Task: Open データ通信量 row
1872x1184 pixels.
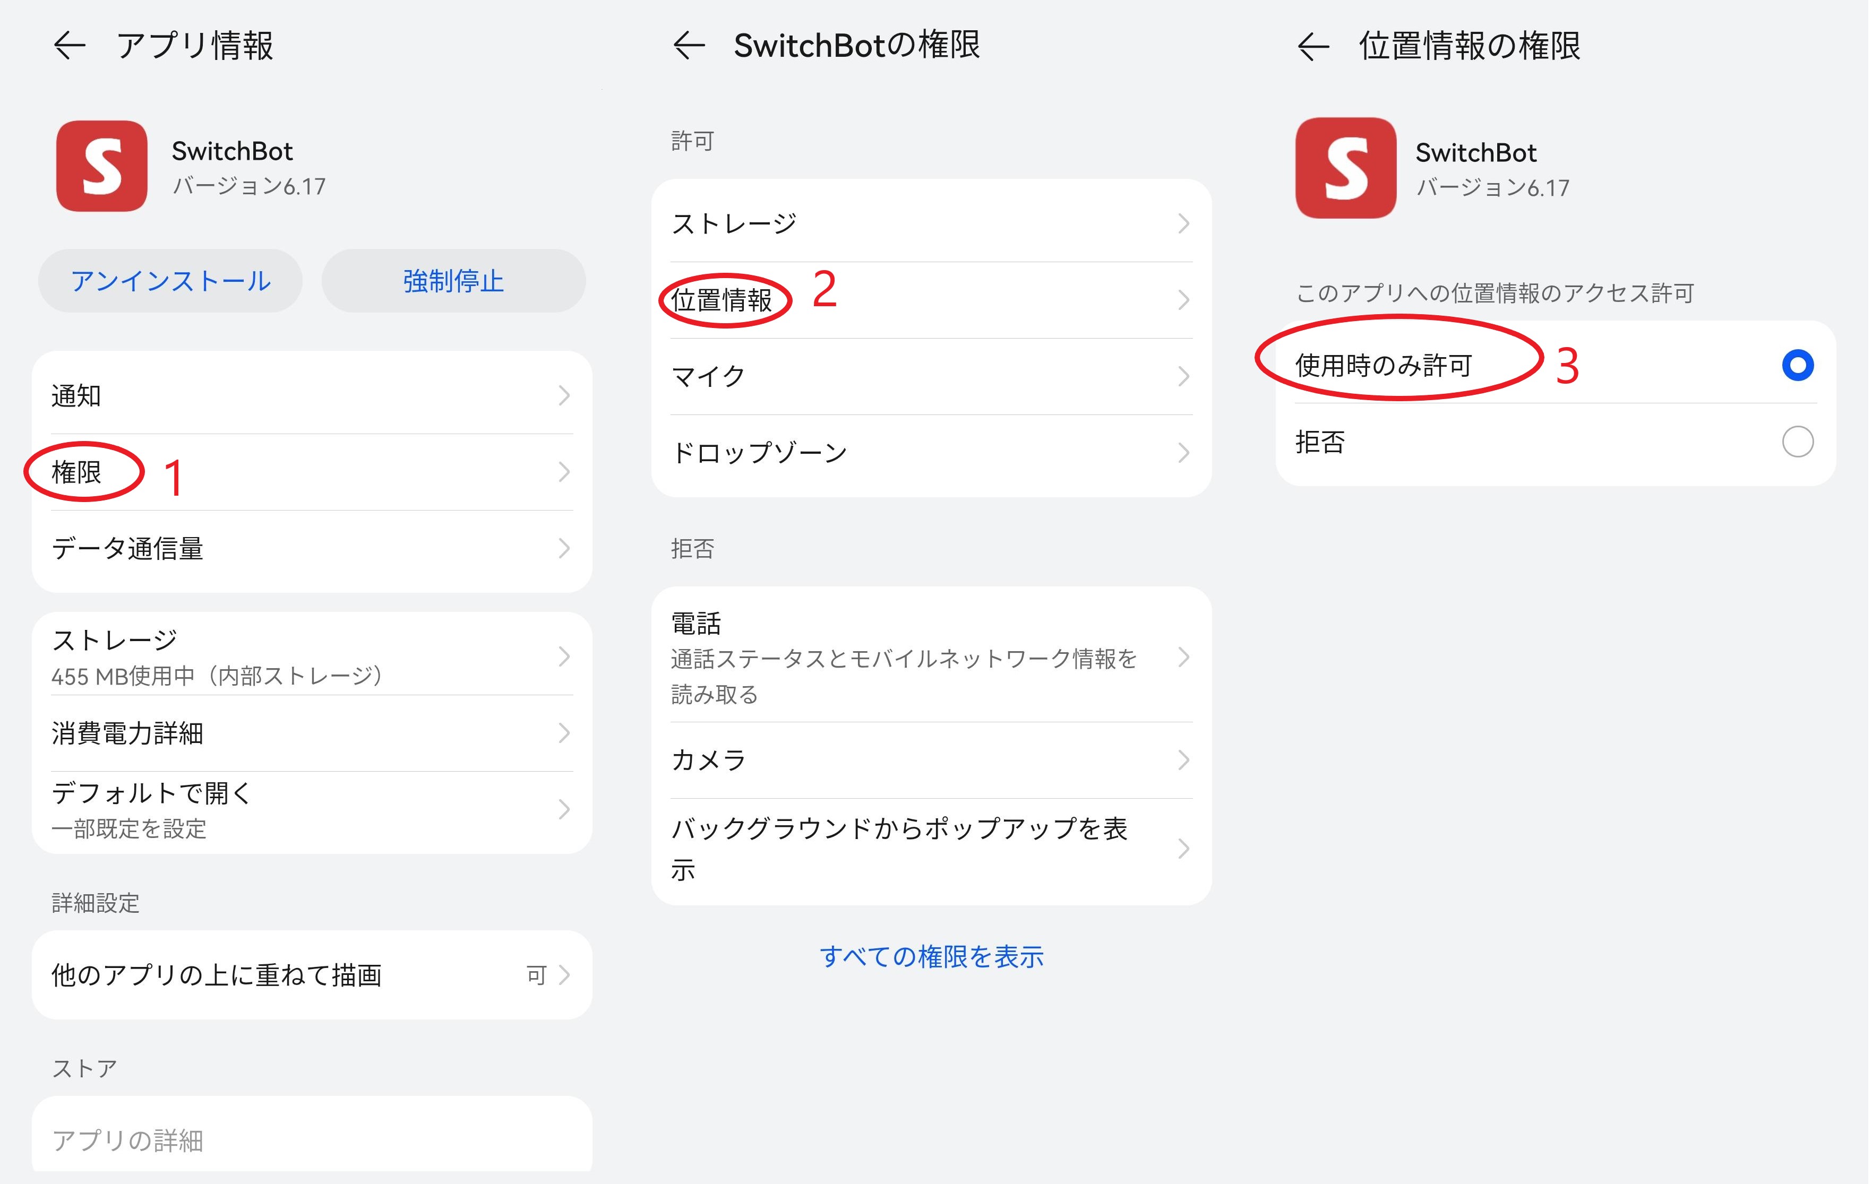Action: click(312, 549)
